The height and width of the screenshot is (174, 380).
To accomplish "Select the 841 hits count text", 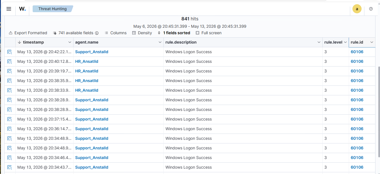I will tap(190, 19).
